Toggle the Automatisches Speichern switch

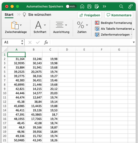[71, 6]
